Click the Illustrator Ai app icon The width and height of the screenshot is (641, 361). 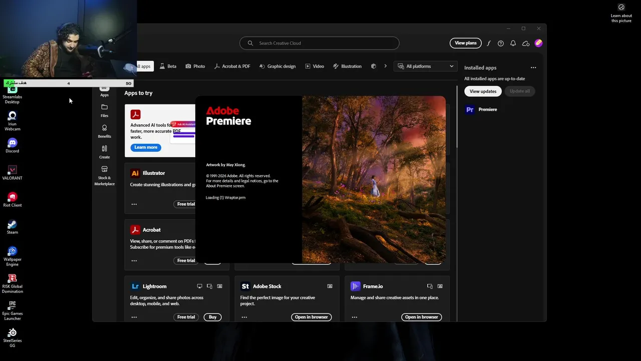(135, 173)
